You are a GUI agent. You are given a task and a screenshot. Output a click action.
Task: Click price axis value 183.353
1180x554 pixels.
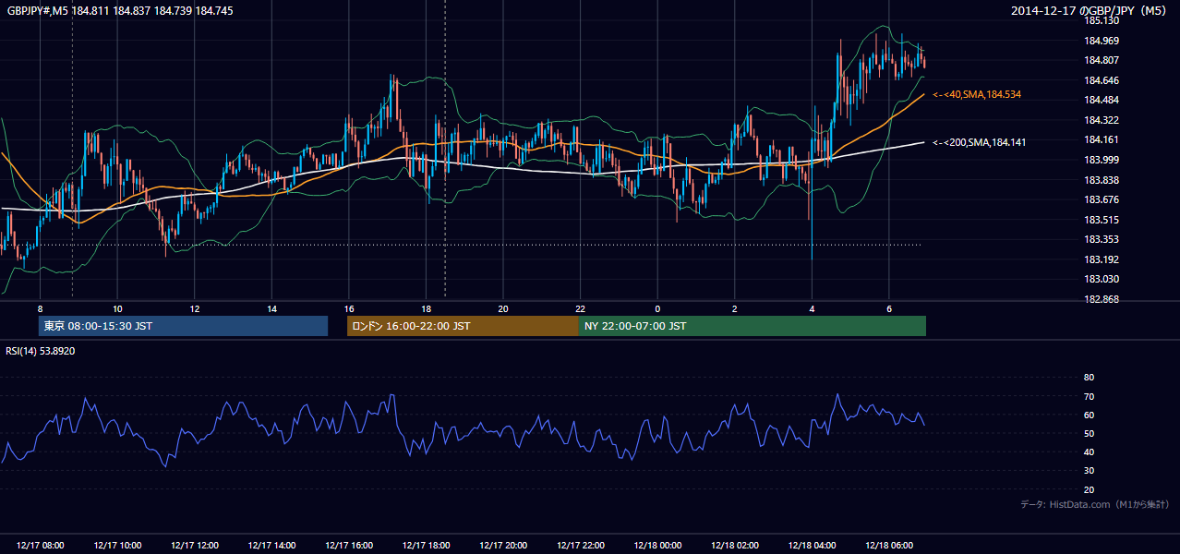(1101, 239)
